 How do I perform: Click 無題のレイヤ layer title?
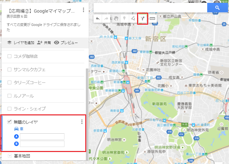coord(26,122)
